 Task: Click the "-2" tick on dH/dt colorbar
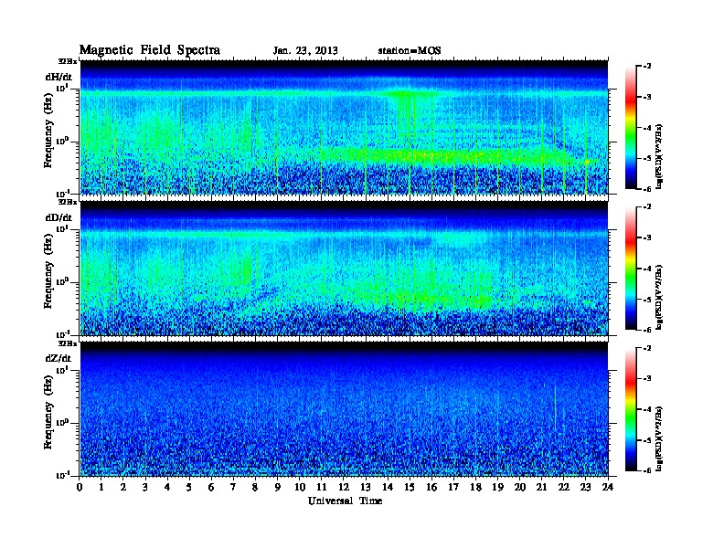pos(648,67)
